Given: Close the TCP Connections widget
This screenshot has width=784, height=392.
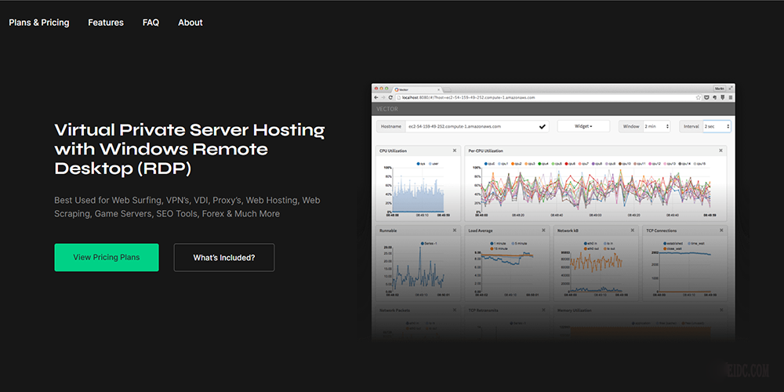Looking at the screenshot, I should tap(721, 230).
